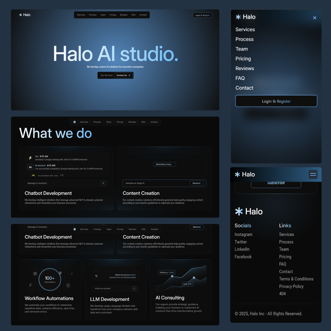Click the Contact Us button with arrow in hero
This screenshot has height=331, width=331.
[123, 75]
